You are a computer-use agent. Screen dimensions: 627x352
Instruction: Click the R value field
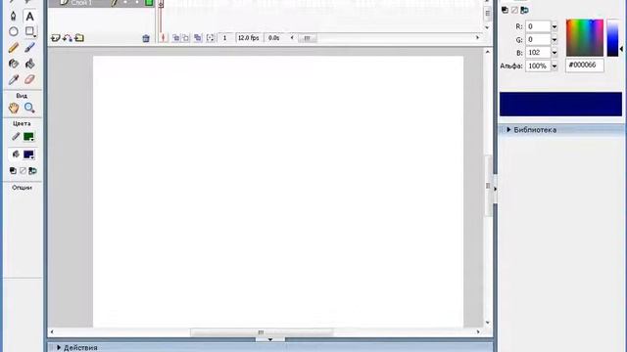538,26
